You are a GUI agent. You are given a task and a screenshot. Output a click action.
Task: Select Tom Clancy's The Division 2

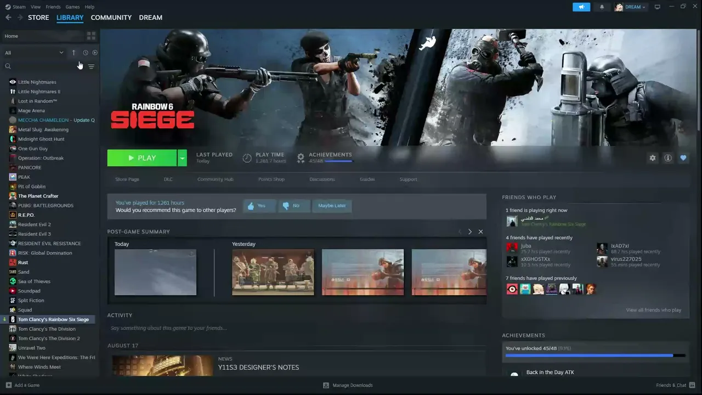tap(49, 338)
